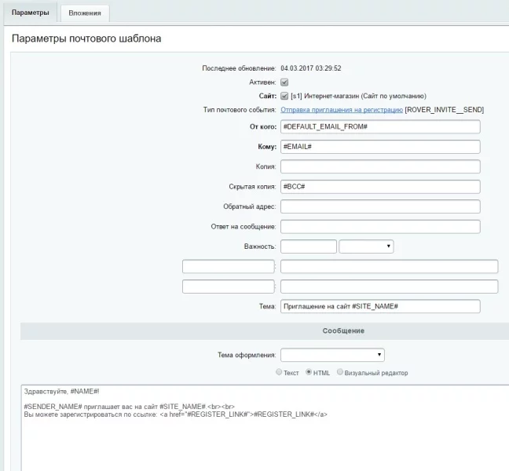The image size is (509, 471).
Task: Click into the empty Копия field
Action: pyautogui.click(x=379, y=167)
